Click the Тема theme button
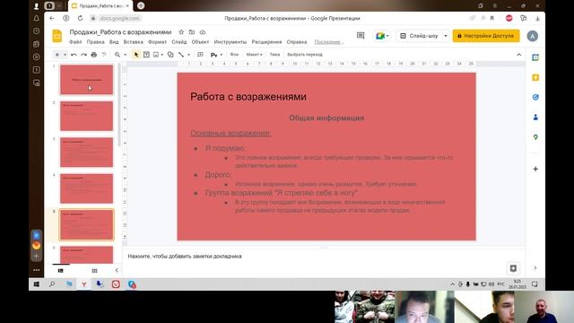Viewport: 574px width, 323px height. coord(274,55)
